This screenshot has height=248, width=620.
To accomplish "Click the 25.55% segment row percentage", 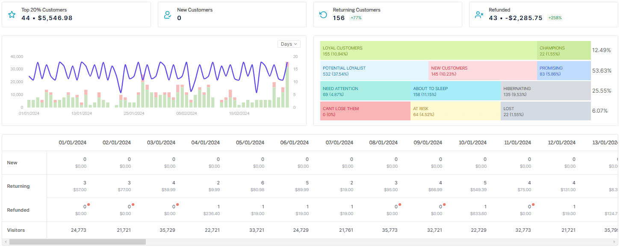I will click(602, 91).
